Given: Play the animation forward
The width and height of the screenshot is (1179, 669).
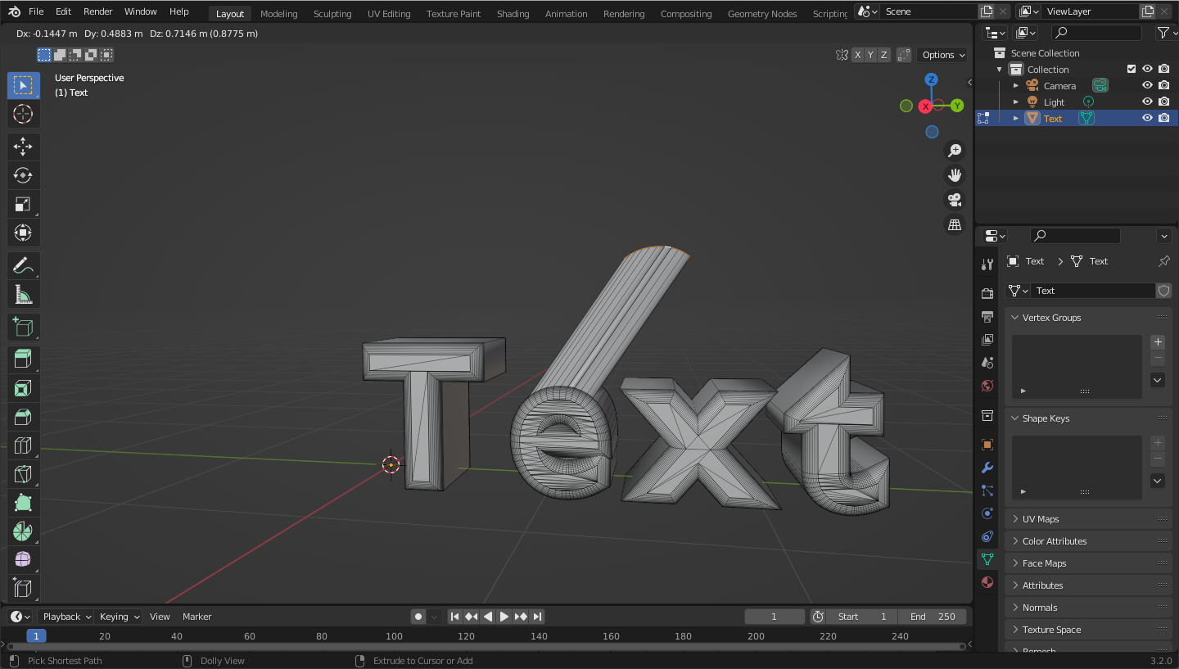Looking at the screenshot, I should coord(504,617).
